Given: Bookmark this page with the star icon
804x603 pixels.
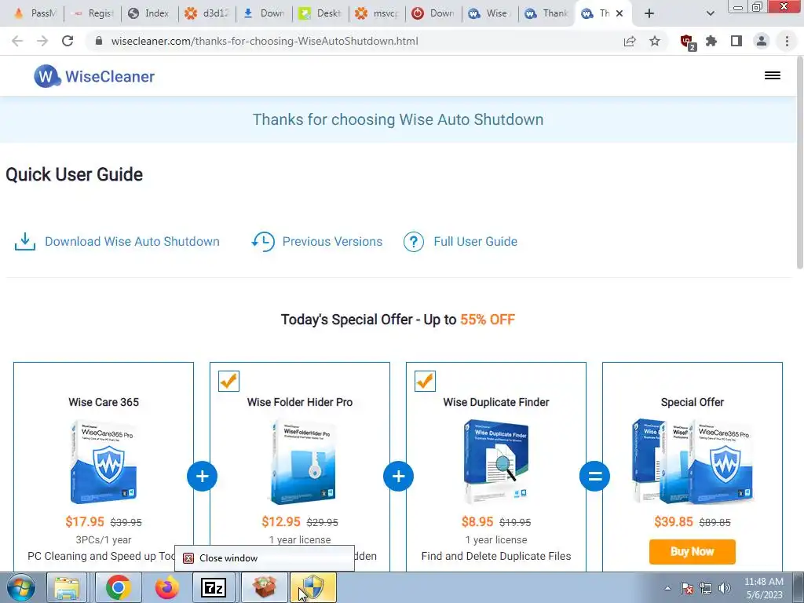Looking at the screenshot, I should pos(655,41).
